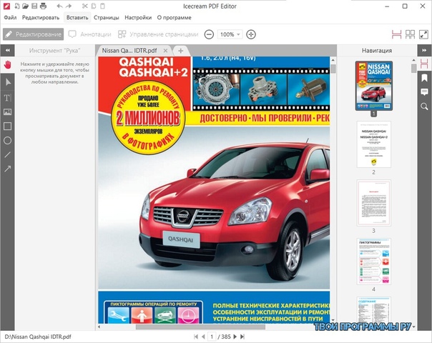
Task: Select the Line tool
Action: click(x=7, y=155)
